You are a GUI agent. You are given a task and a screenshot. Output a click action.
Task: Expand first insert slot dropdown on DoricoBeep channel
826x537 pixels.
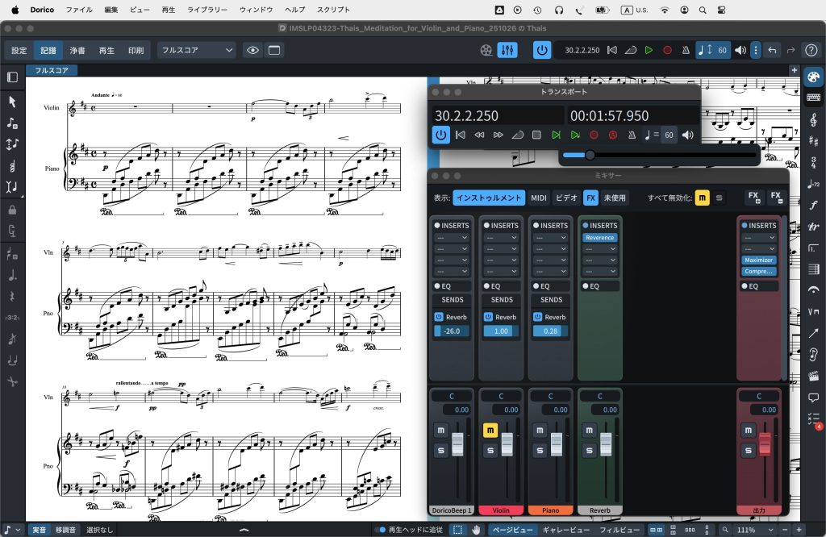[452, 238]
